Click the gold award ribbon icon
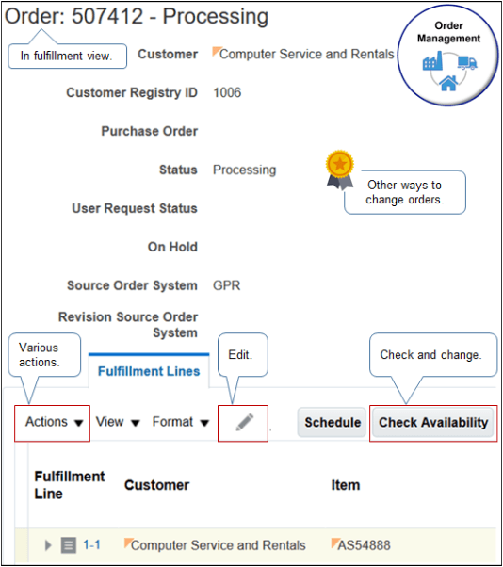 click(340, 170)
